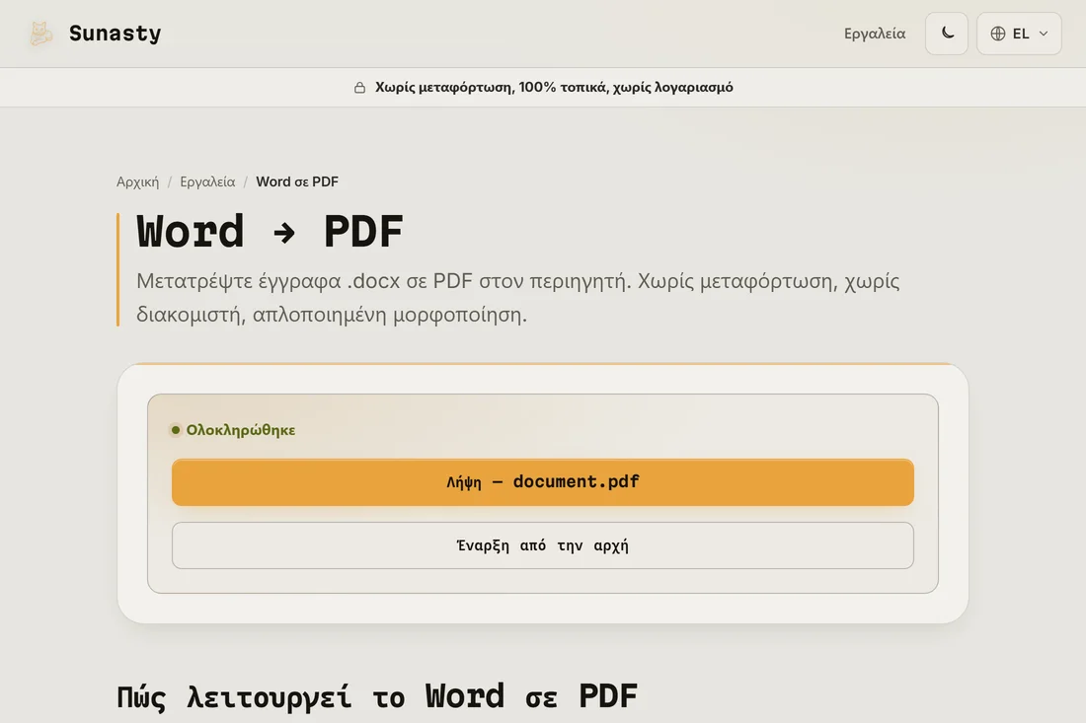Viewport: 1086px width, 723px height.
Task: Download document.pdf with Λήψη button
Action: (x=543, y=482)
